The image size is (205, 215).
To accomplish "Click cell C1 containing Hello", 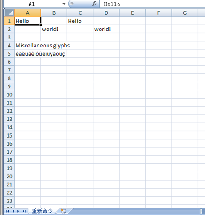I will pos(80,21).
